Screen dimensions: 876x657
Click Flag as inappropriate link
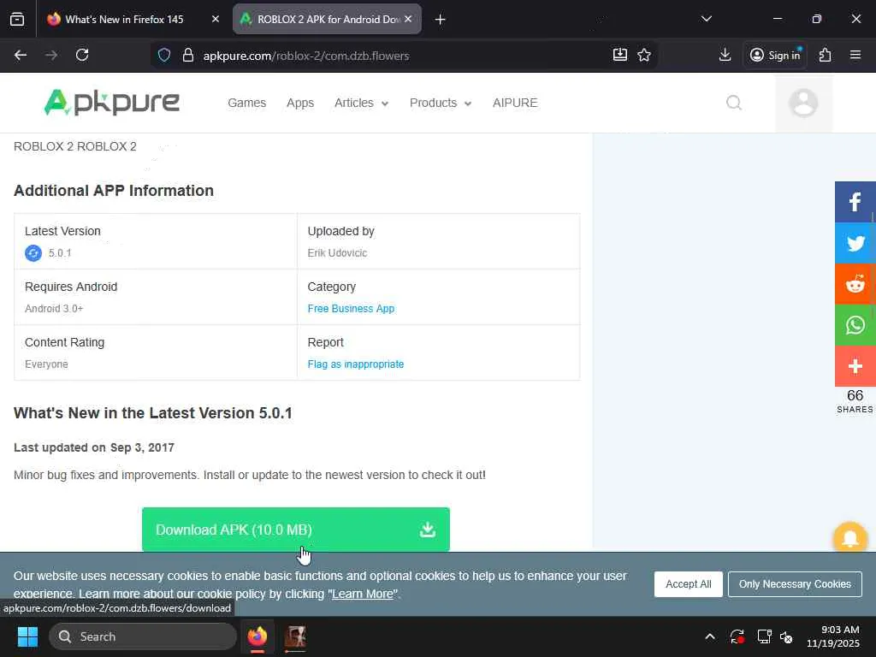355,364
